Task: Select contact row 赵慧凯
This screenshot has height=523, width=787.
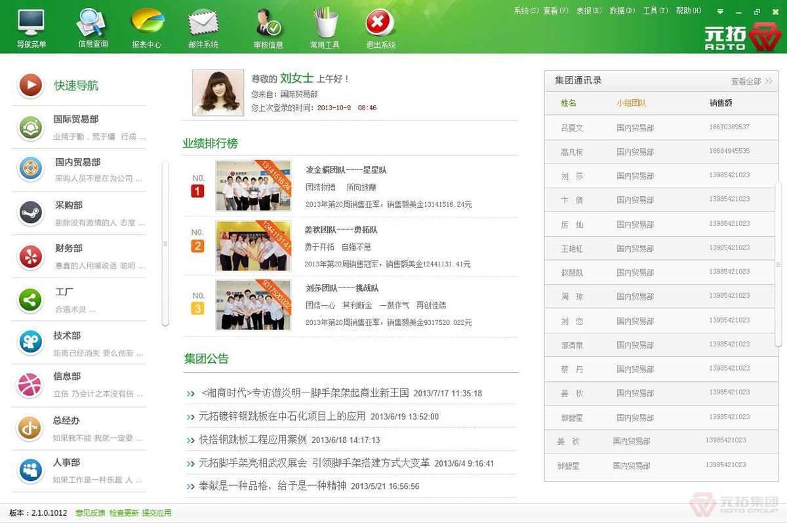Action: click(661, 272)
